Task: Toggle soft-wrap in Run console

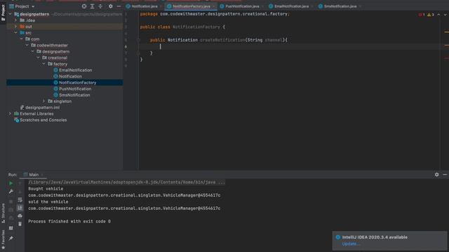Action: click(20, 199)
